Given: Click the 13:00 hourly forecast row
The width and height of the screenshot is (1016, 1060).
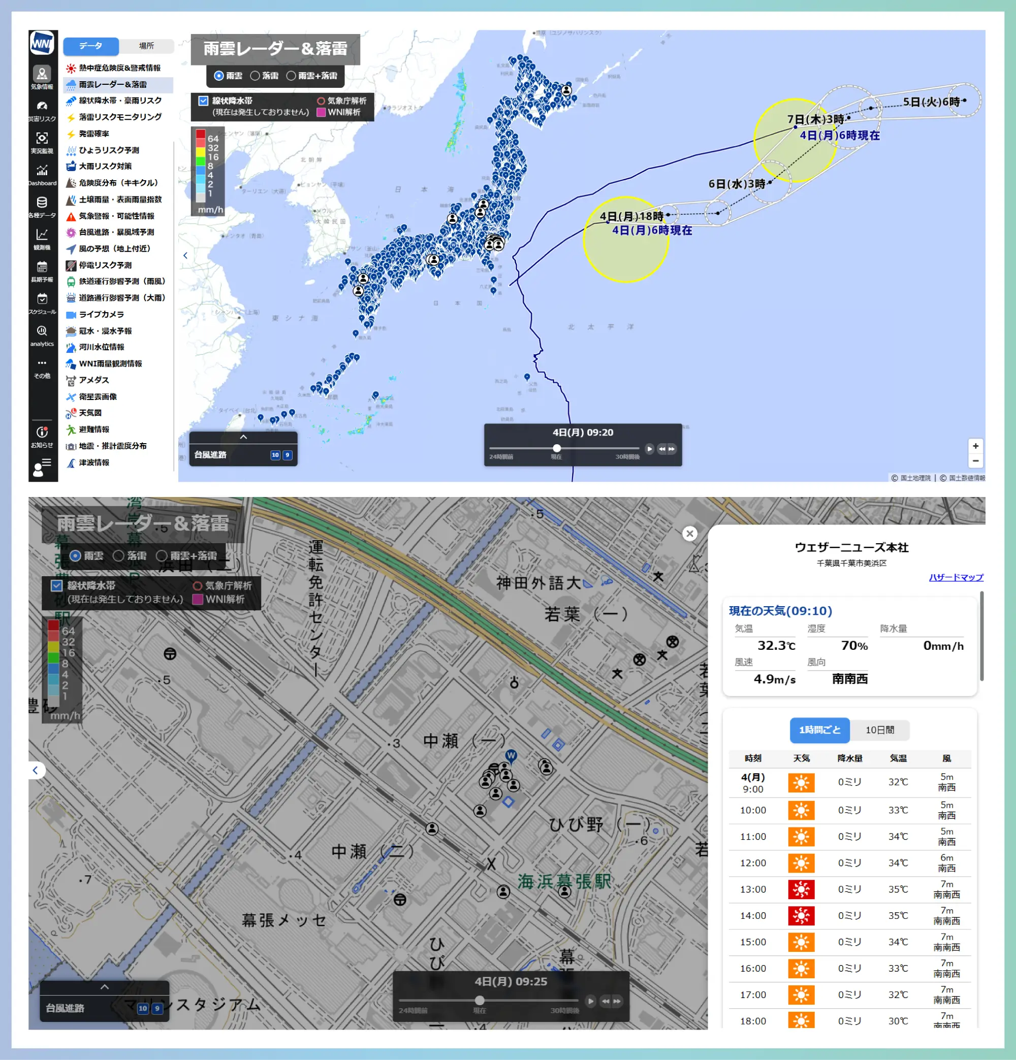Looking at the screenshot, I should click(x=849, y=889).
